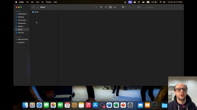This screenshot has height=110, width=197.
Task: Select Movies in the sidebar
Action: [x=20, y=26]
